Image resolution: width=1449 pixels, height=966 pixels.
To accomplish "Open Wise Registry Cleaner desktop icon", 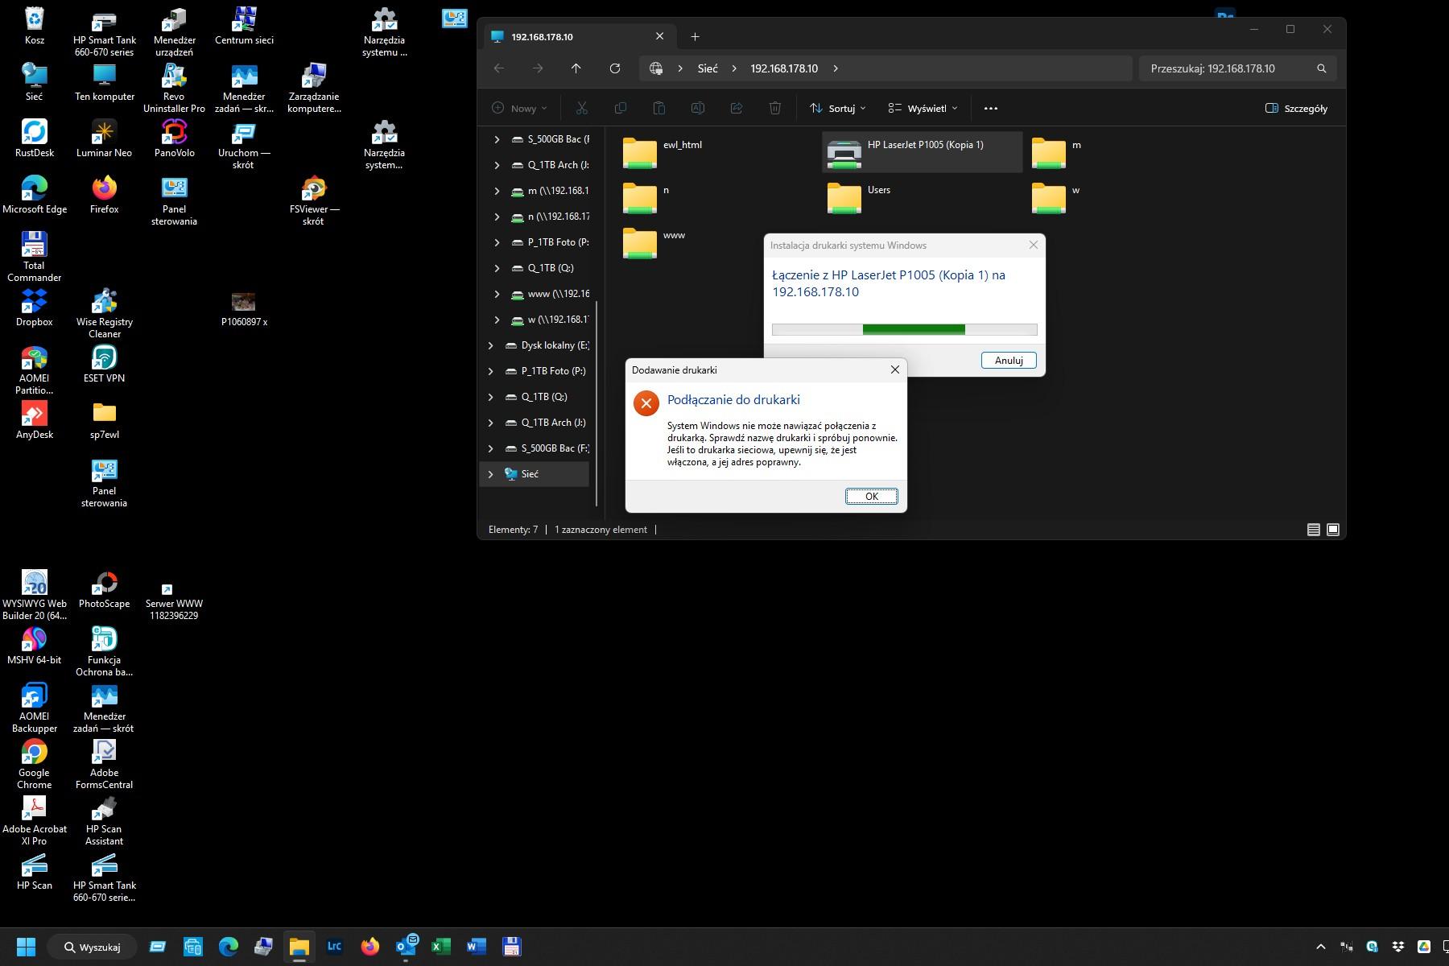I will click(104, 313).
